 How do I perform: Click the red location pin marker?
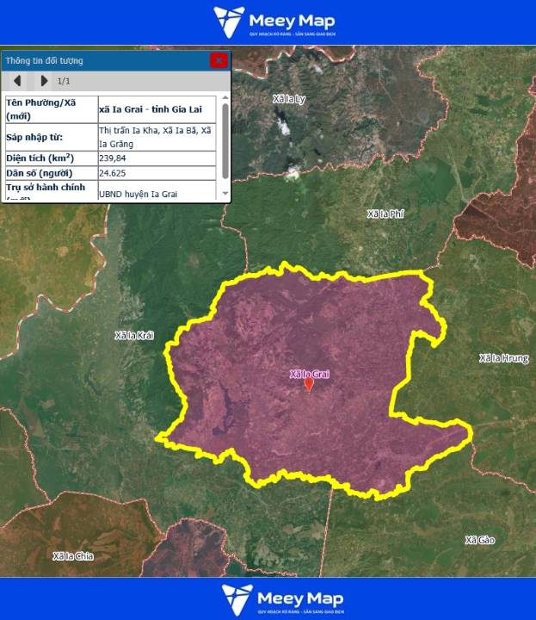click(310, 385)
